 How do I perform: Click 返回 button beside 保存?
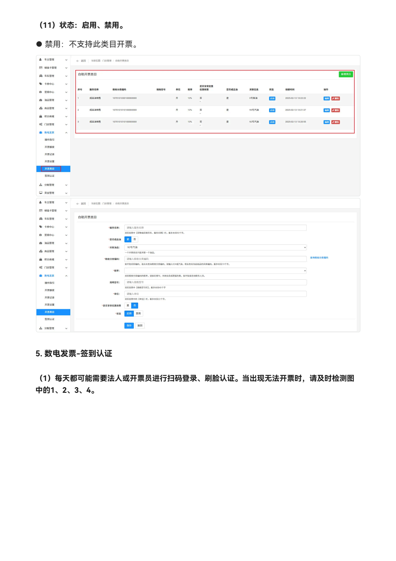point(140,326)
